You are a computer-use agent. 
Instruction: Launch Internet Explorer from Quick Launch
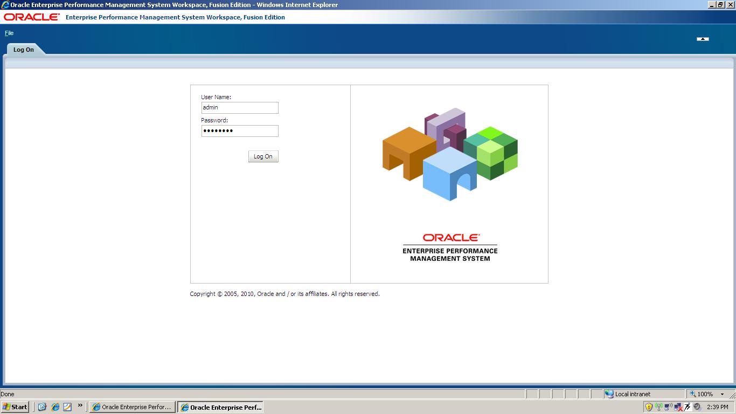pos(55,407)
